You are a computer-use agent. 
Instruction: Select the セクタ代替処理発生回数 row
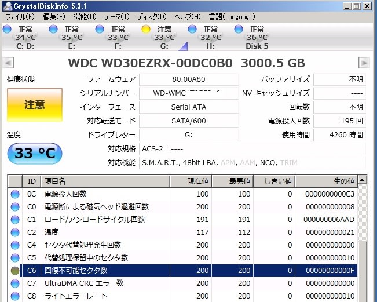tap(183, 245)
